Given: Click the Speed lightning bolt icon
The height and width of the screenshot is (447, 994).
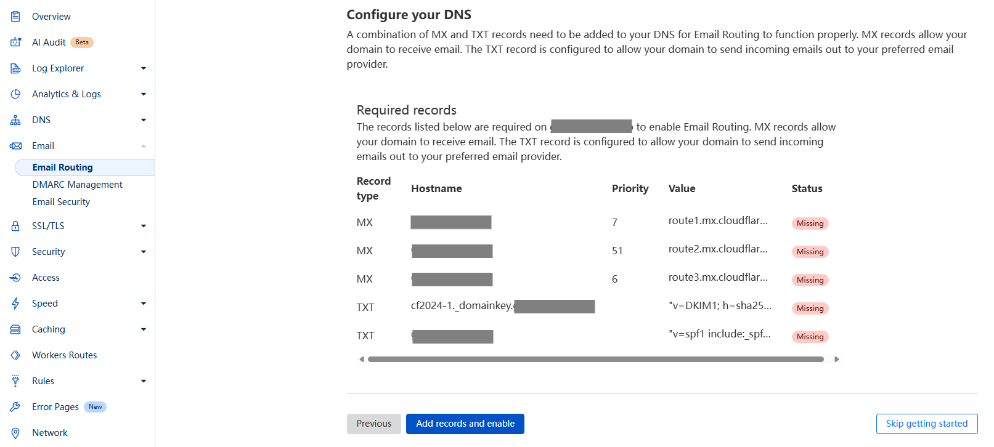Looking at the screenshot, I should pos(15,304).
